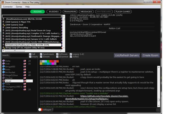The width and height of the screenshot is (195, 114).
Task: Click Zaphael's chat bubble icon
Action: pyautogui.click(x=3, y=89)
